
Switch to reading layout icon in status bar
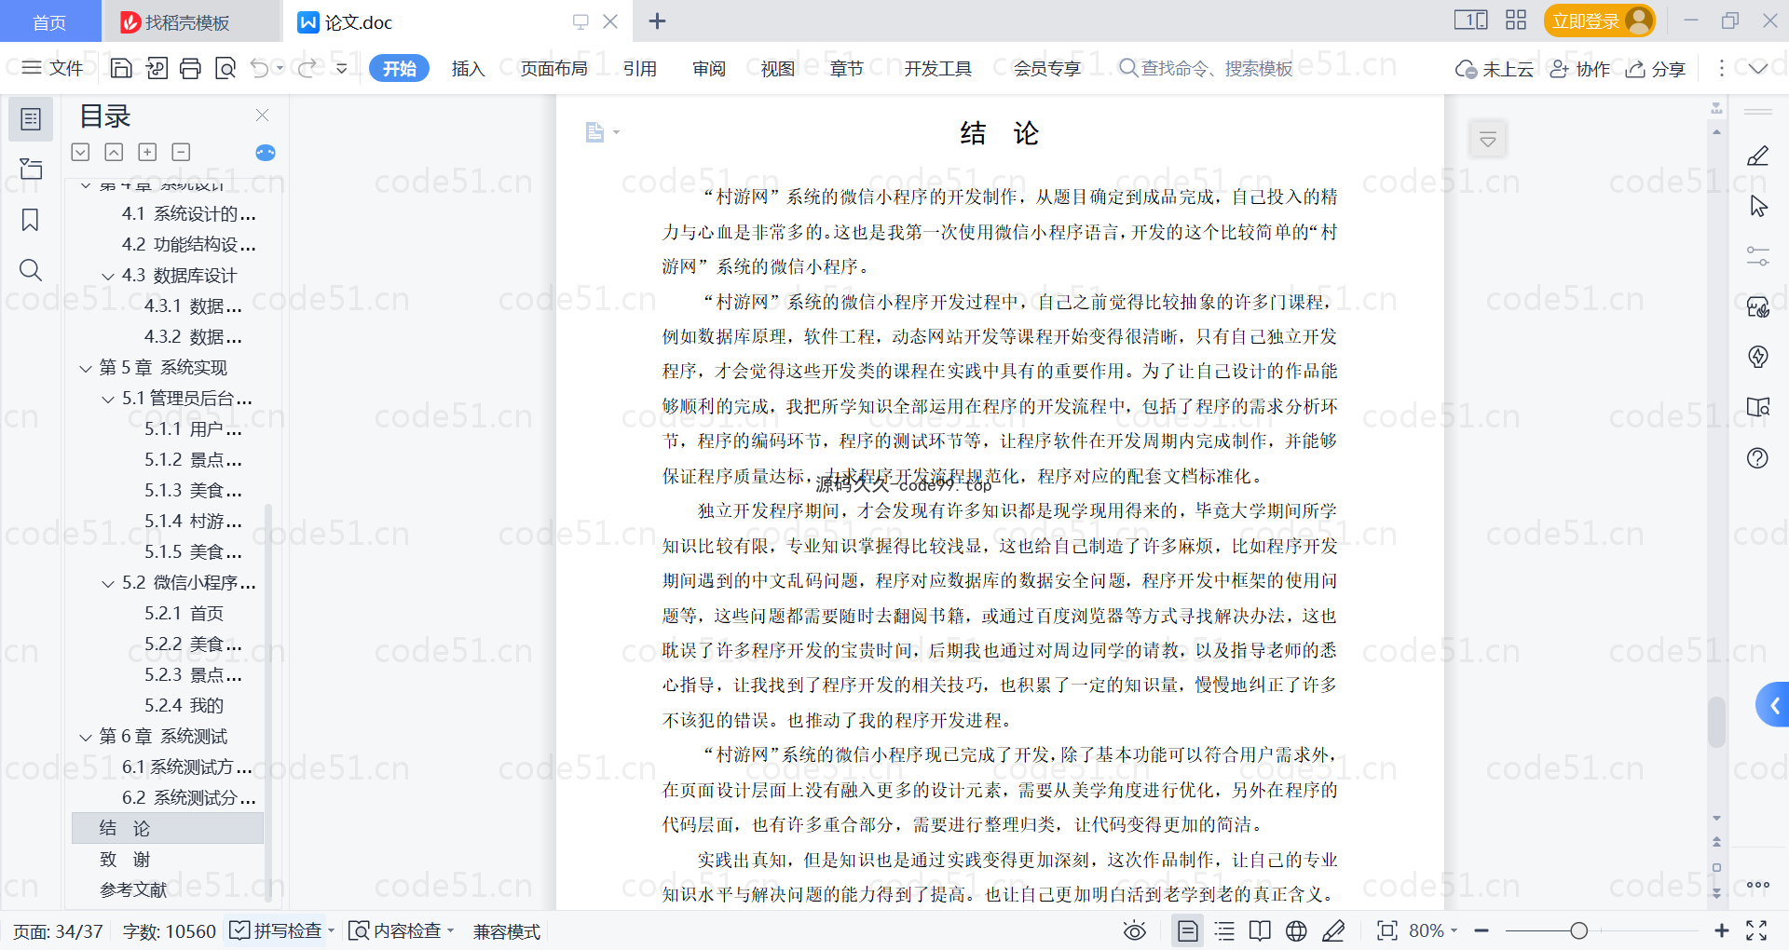[x=1260, y=930]
